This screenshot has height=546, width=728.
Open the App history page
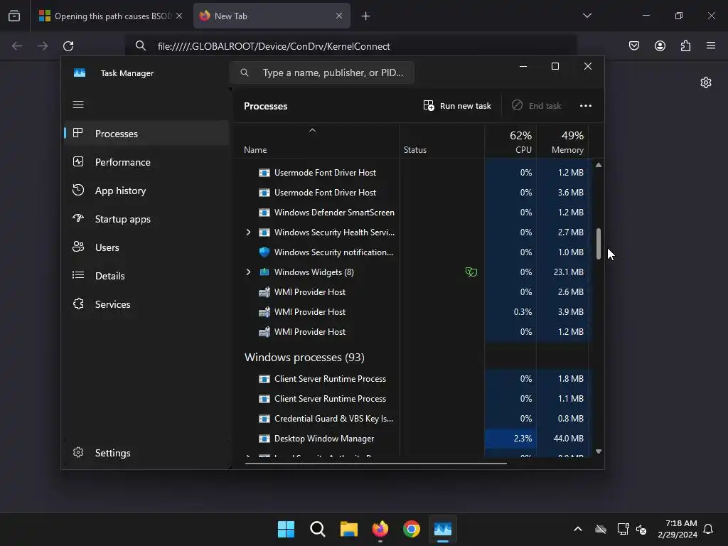tap(146, 191)
